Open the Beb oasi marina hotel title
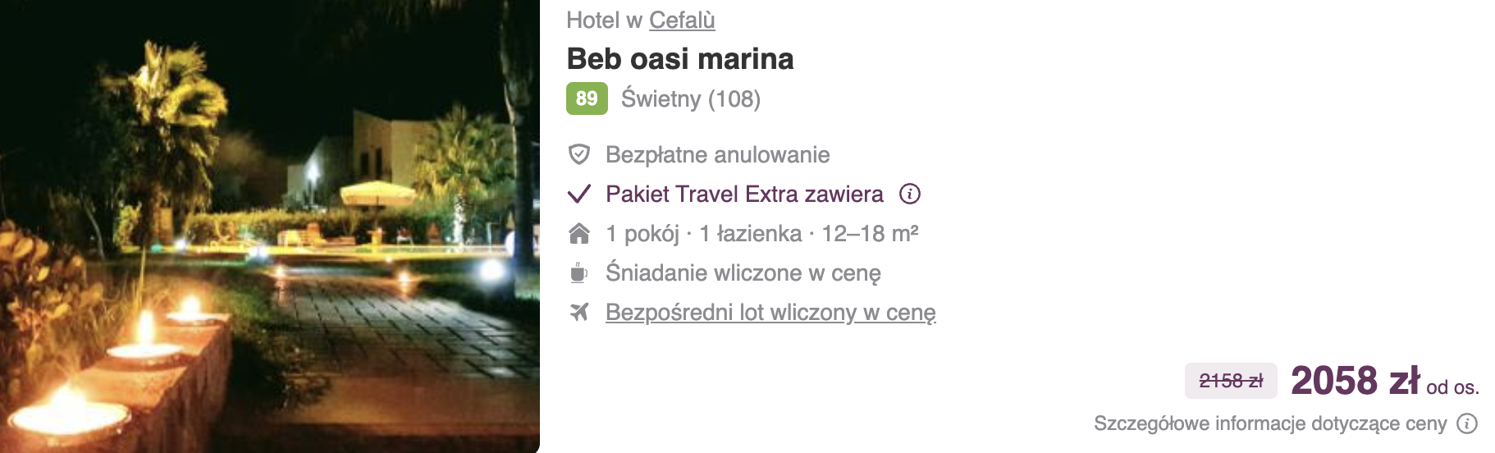This screenshot has height=453, width=1495. tap(680, 59)
